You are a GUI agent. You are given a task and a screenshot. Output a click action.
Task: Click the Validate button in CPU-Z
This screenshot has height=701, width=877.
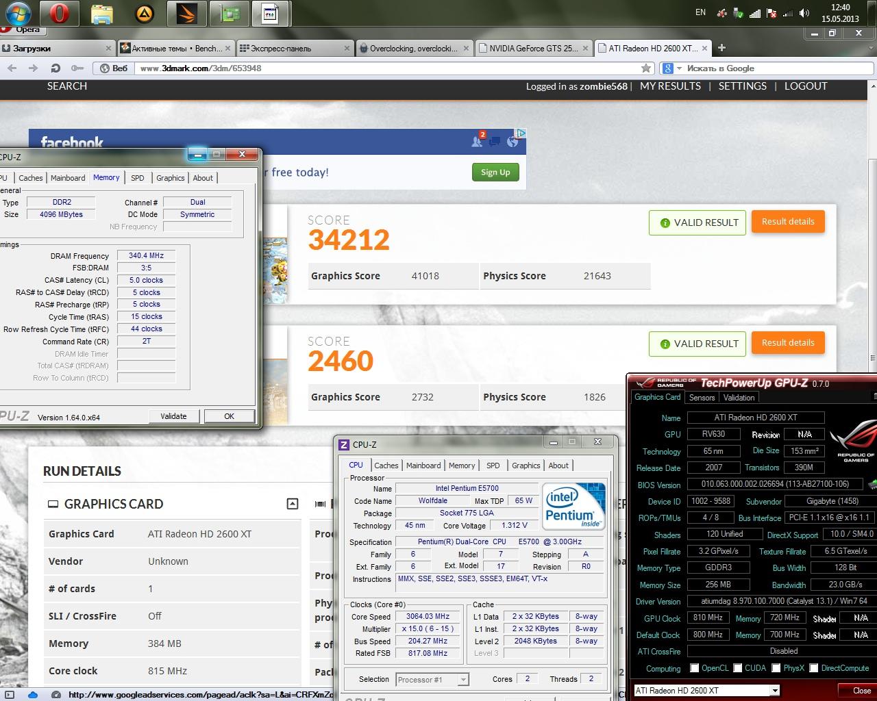[173, 416]
